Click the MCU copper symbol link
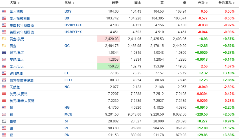The width and height of the screenshot is (239, 139). [68, 114]
